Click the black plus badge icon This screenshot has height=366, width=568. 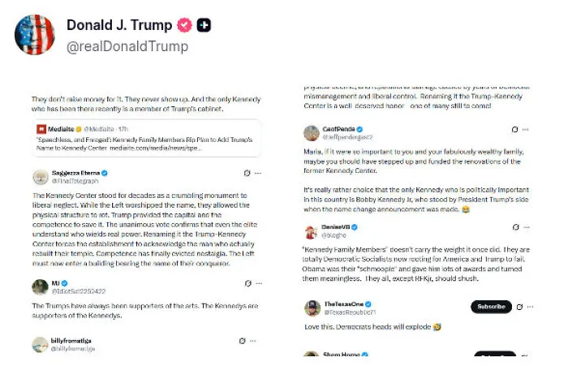(204, 25)
